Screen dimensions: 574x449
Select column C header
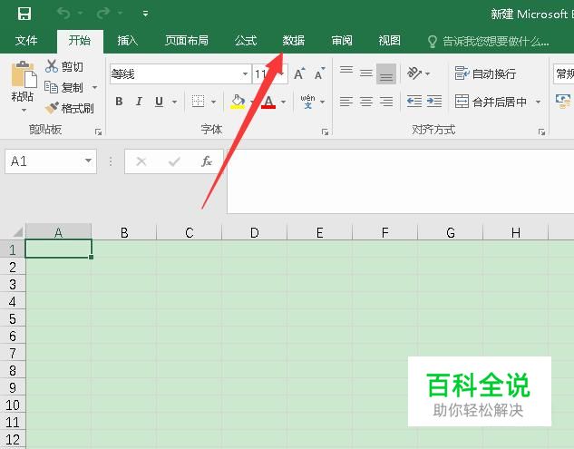point(190,232)
